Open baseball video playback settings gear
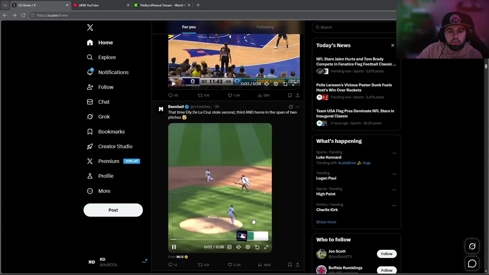489x275 pixels. (248, 247)
